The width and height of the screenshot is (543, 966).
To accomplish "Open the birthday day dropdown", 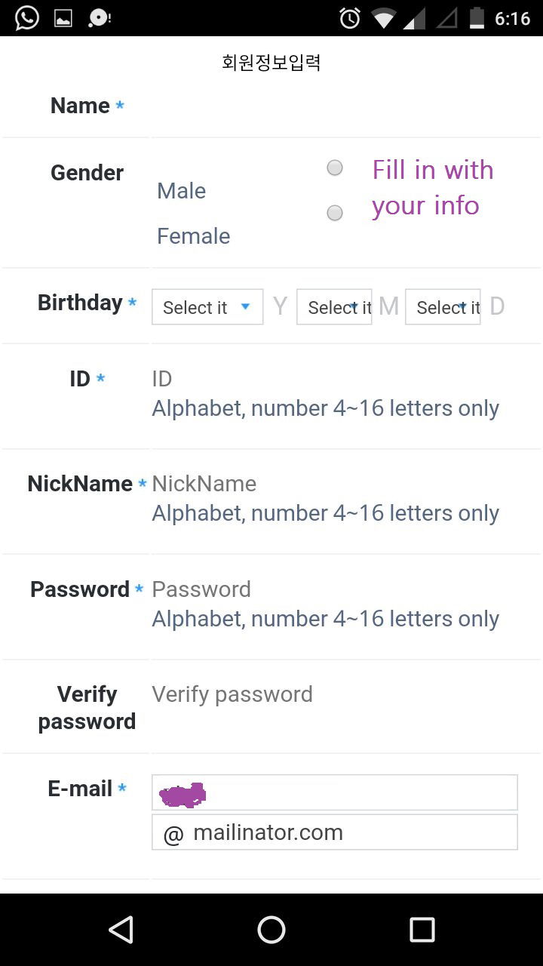I will tap(443, 307).
